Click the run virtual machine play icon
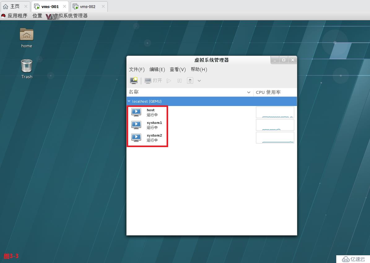Screen dimensions: 370x263 169,81
